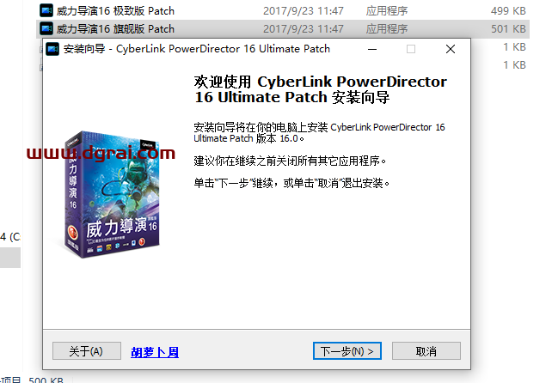The width and height of the screenshot is (552, 383).
Task: Select file name 威力导演16 极致版 Patch
Action: pos(115,11)
